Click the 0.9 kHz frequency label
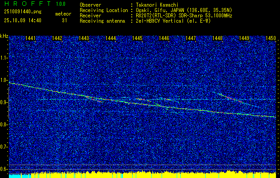This screenshot has width=280, height=178. (x=4, y=102)
